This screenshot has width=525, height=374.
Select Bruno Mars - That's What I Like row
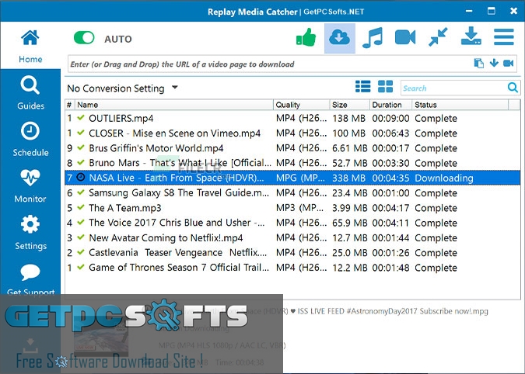click(x=292, y=163)
